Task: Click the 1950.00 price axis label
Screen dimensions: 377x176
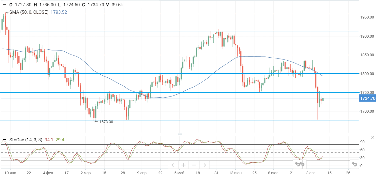Action: (x=368, y=18)
